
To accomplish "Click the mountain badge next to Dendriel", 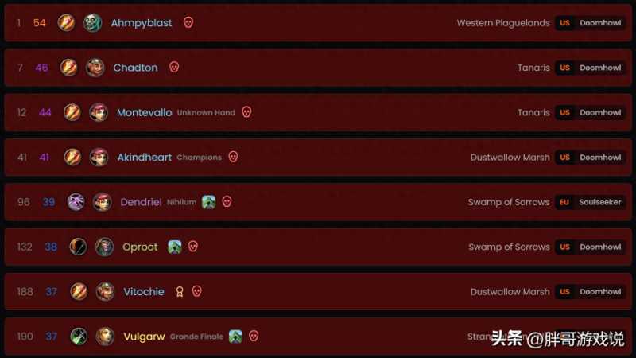I will point(208,202).
